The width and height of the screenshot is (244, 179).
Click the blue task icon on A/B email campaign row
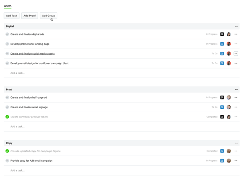point(222,161)
